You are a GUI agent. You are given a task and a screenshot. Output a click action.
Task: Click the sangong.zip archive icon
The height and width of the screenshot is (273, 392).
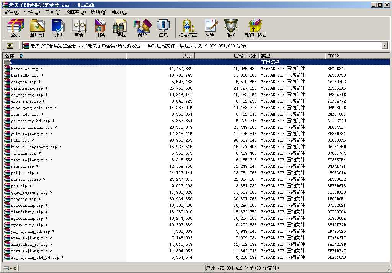[x=7, y=199]
